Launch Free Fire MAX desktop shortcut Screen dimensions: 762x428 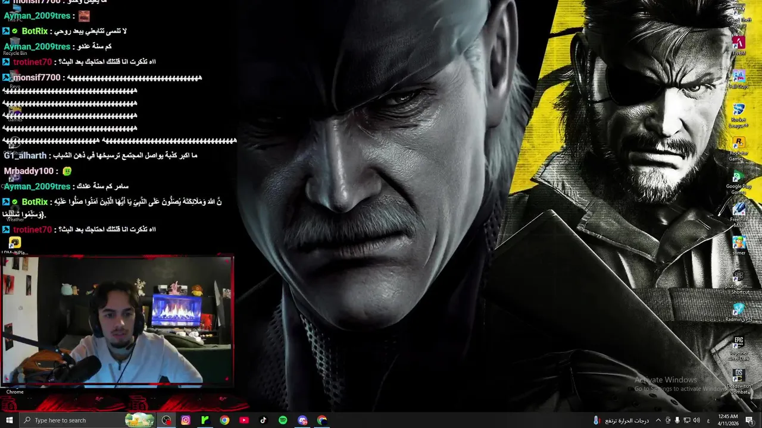click(x=739, y=215)
